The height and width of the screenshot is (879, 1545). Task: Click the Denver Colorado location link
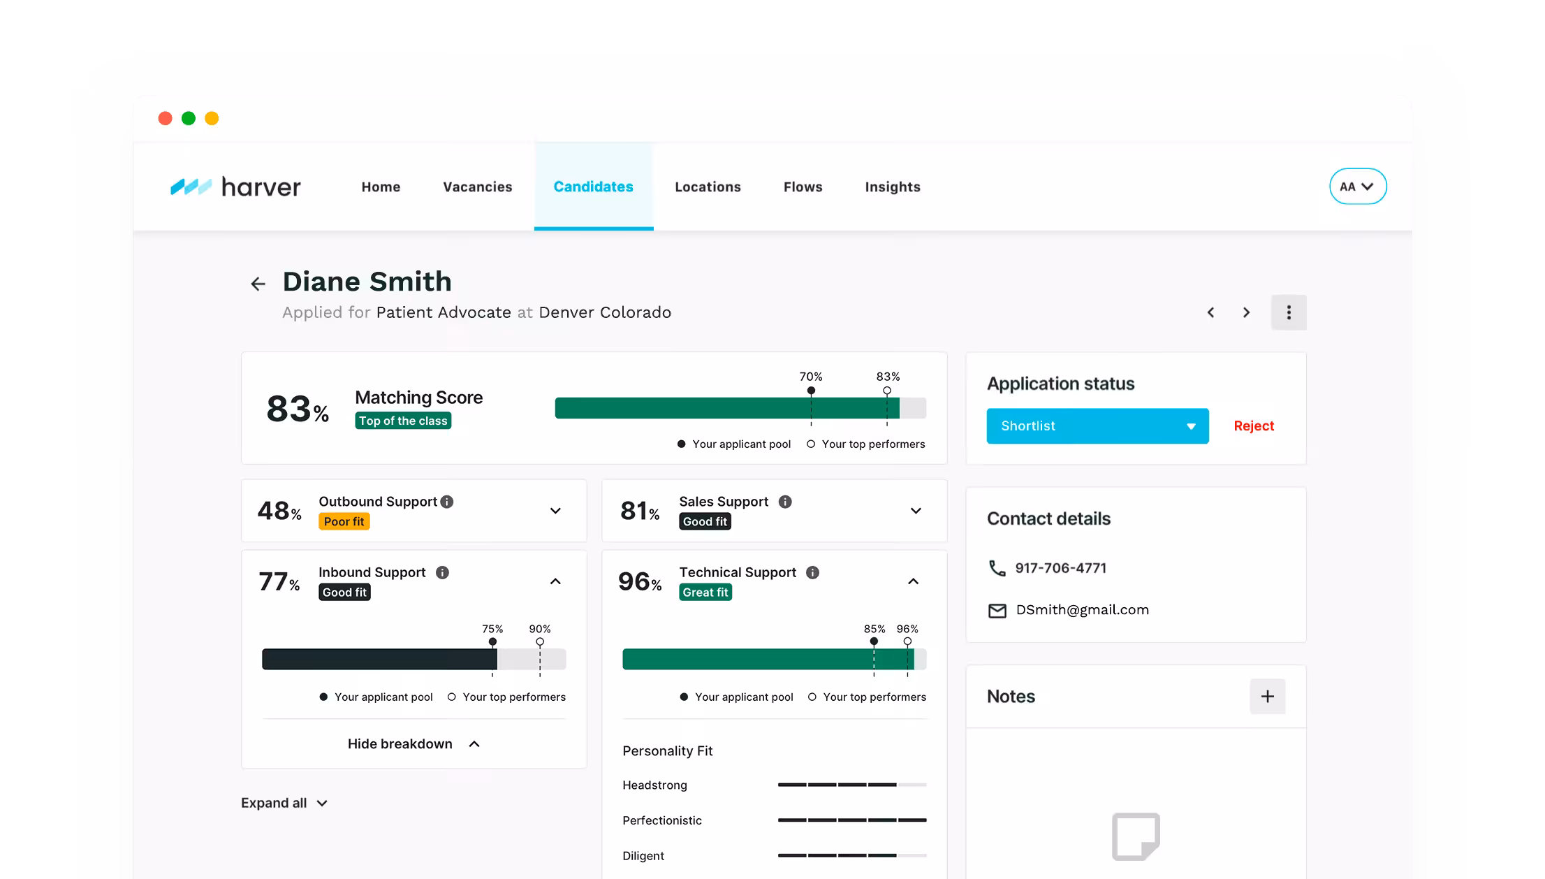tap(605, 312)
